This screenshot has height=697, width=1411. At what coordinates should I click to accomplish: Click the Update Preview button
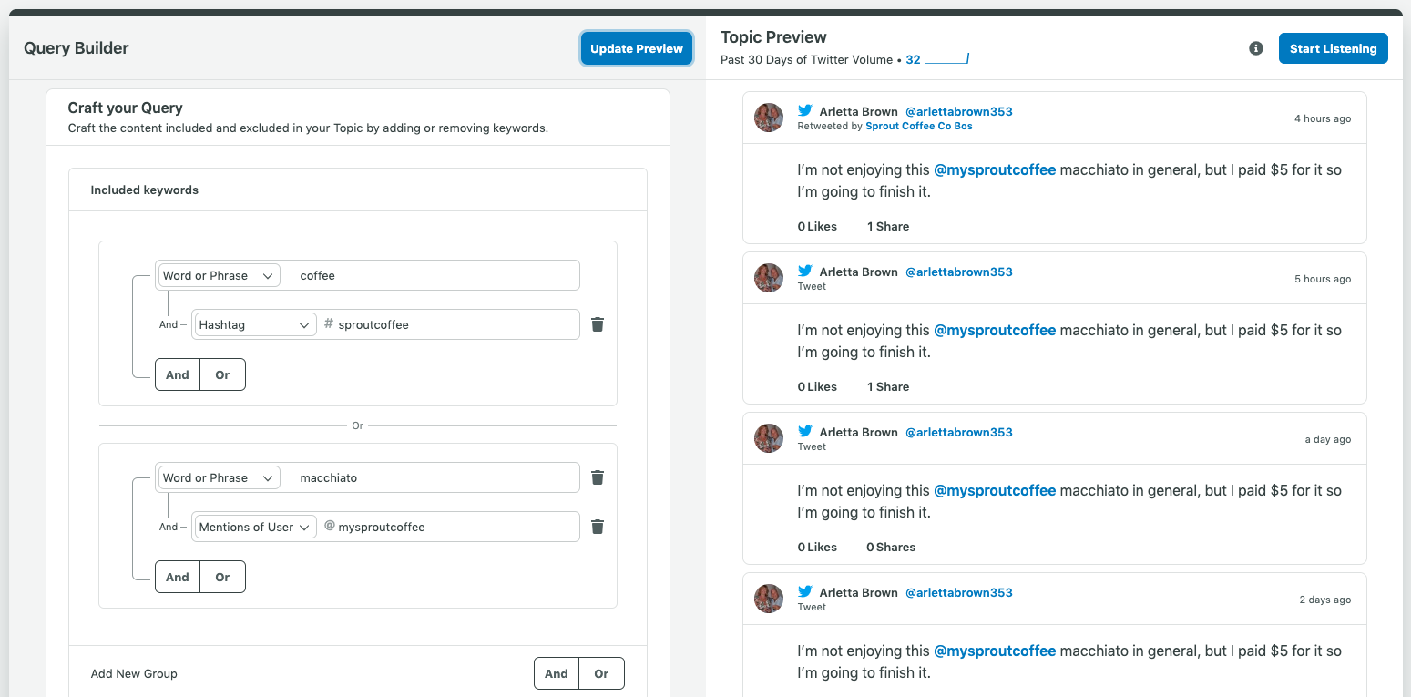pyautogui.click(x=637, y=49)
